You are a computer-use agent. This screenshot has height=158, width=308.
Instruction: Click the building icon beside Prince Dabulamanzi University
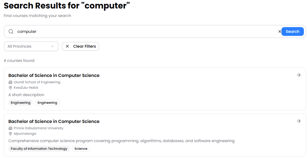click(x=10, y=128)
